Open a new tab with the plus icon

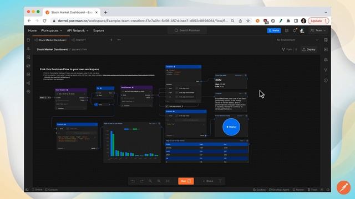coord(111,40)
